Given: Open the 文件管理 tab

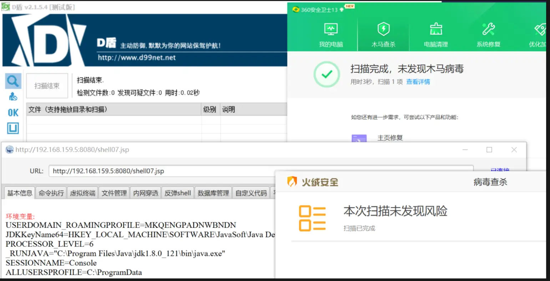Looking at the screenshot, I should (x=114, y=193).
